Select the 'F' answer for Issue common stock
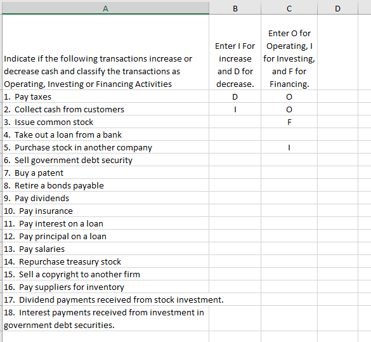This screenshot has height=342, width=371. pyautogui.click(x=289, y=122)
